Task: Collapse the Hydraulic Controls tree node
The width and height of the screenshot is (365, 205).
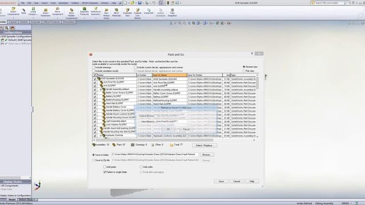Action: click(101, 136)
